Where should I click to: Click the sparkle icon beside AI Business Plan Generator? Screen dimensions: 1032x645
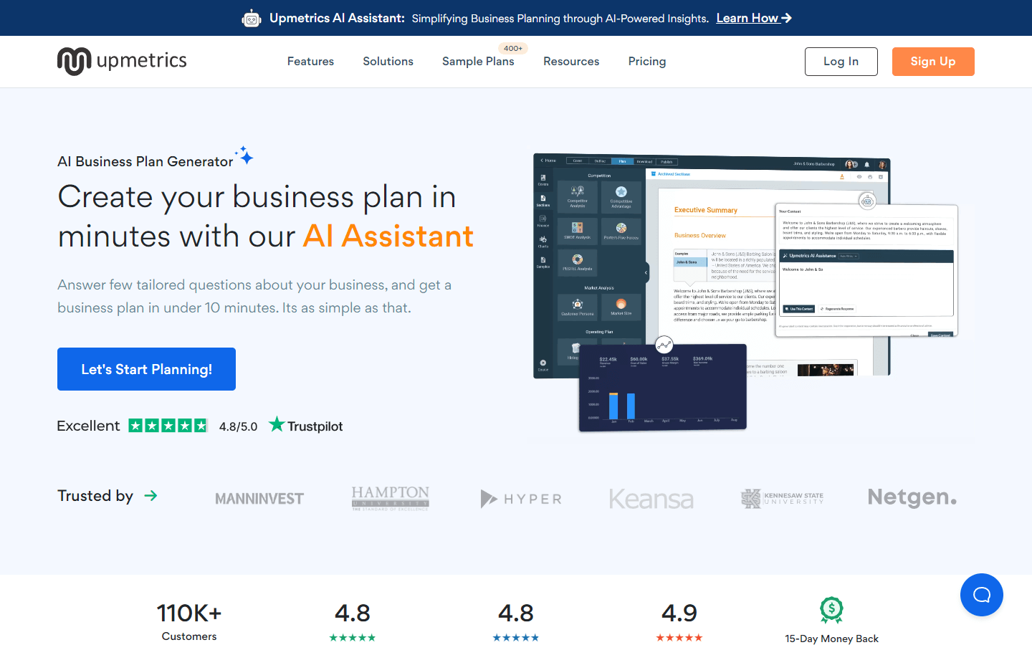(x=244, y=155)
